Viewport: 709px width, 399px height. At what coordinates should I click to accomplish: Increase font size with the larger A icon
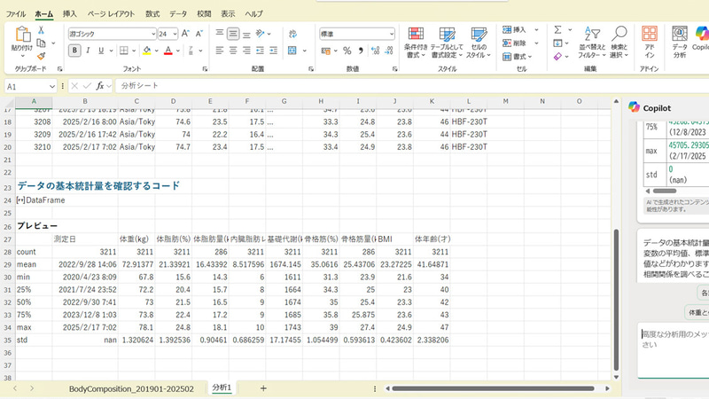pos(185,34)
